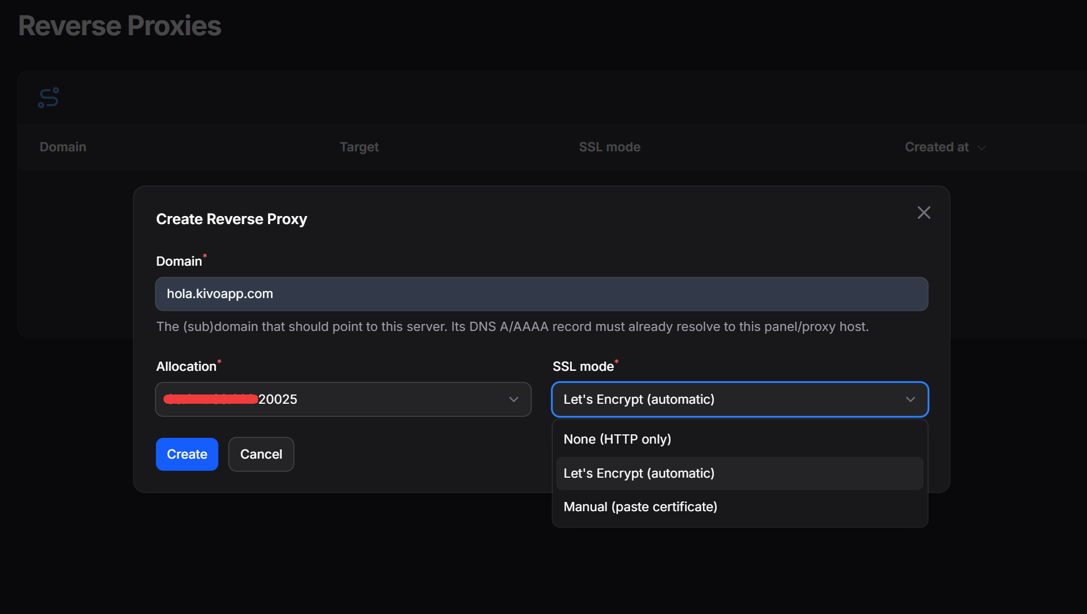Image resolution: width=1087 pixels, height=614 pixels.
Task: Select None (HTTP only) option
Action: 739,439
